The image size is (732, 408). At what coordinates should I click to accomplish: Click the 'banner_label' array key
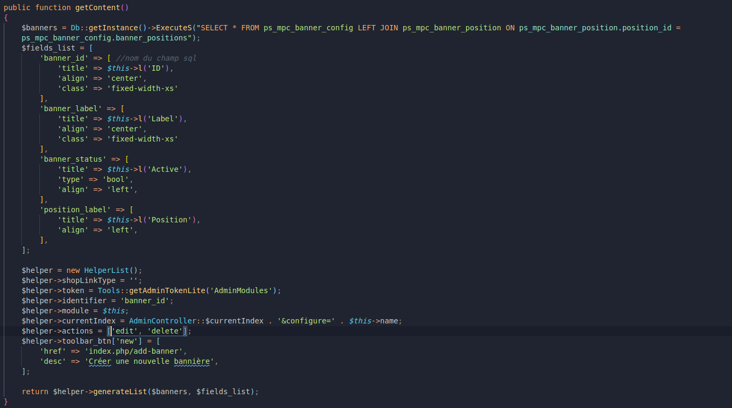click(71, 109)
